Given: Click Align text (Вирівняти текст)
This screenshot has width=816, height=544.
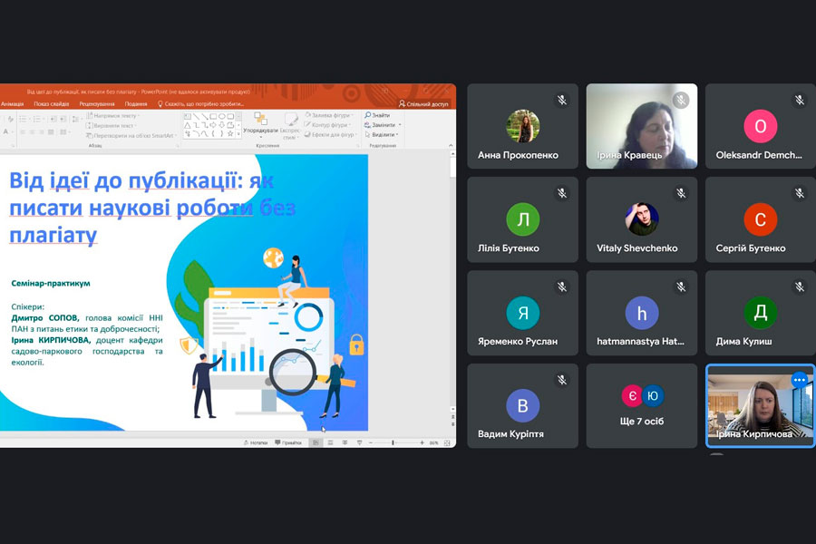Looking at the screenshot, I should coord(111,125).
